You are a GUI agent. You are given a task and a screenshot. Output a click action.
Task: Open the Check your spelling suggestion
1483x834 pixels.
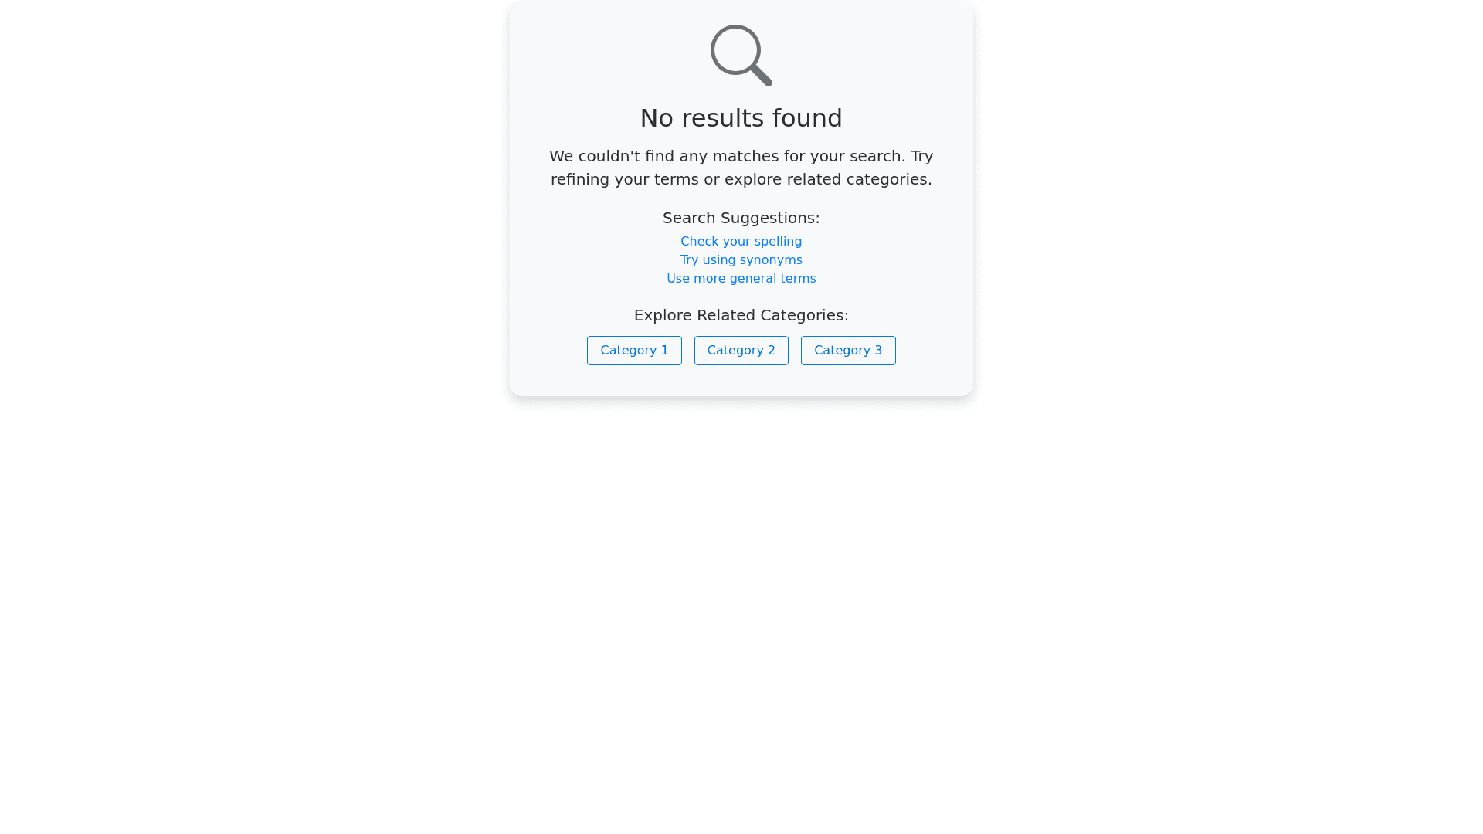coord(741,242)
